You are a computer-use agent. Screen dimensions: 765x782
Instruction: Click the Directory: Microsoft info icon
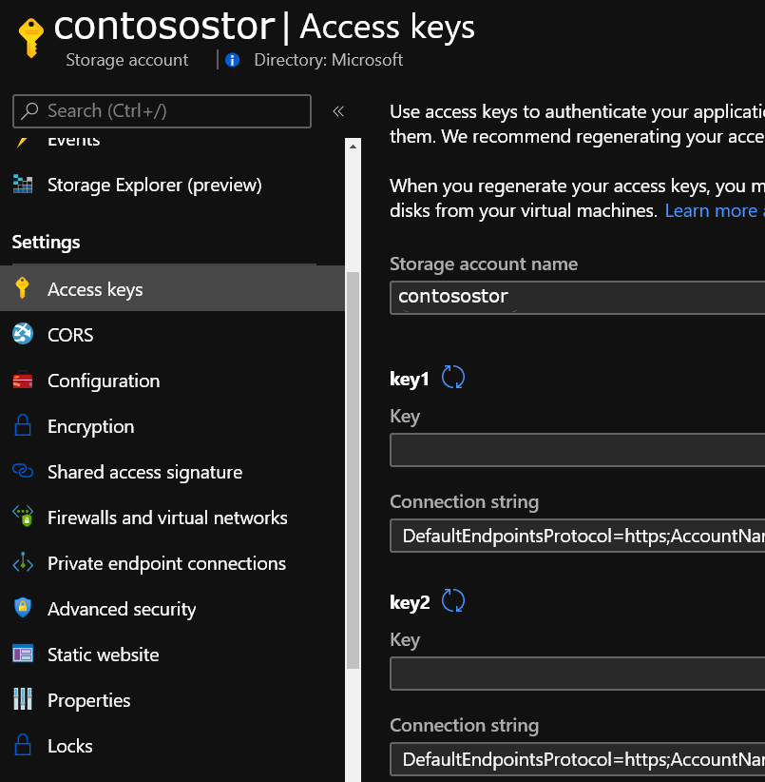pyautogui.click(x=232, y=60)
